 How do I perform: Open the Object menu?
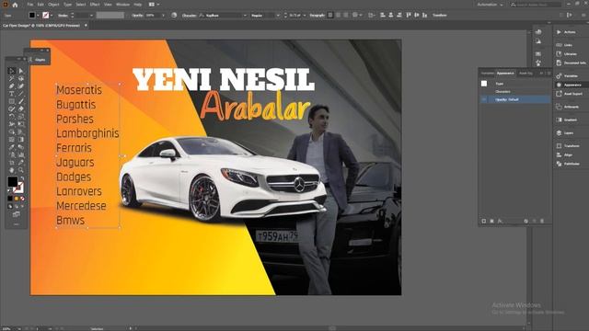click(53, 5)
